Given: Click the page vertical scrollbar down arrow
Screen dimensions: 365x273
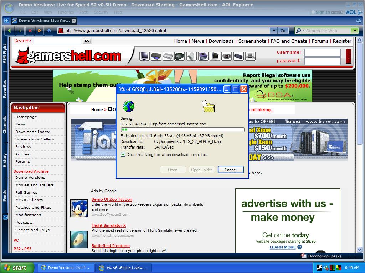Looking at the screenshot, I should (359, 250).
